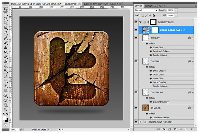Collapse the DERELICT ICON group
The width and height of the screenshot is (199, 133).
[x=140, y=22]
